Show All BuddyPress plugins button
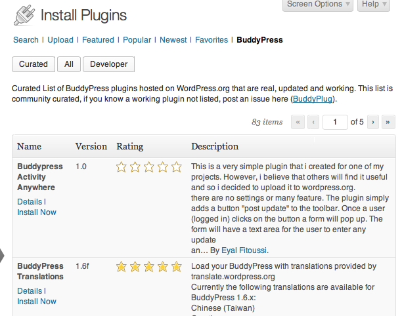402x316 pixels. coord(69,64)
